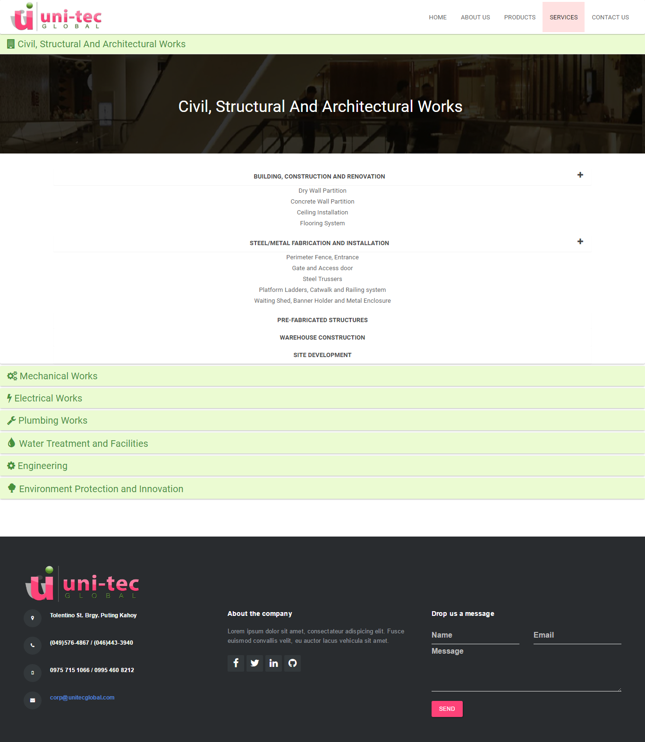
Task: Open the Twitter social icon in footer
Action: tap(255, 663)
